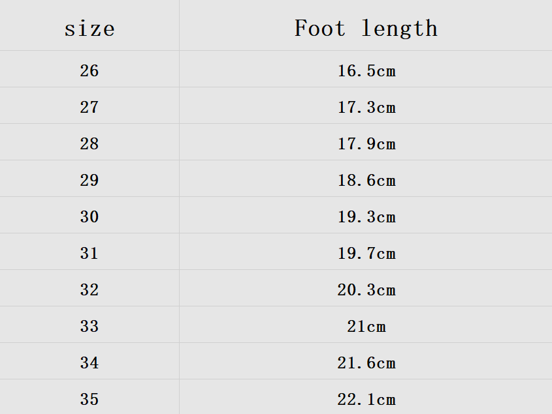Click the 17.3cm foot length value
The width and height of the screenshot is (552, 414).
(366, 107)
